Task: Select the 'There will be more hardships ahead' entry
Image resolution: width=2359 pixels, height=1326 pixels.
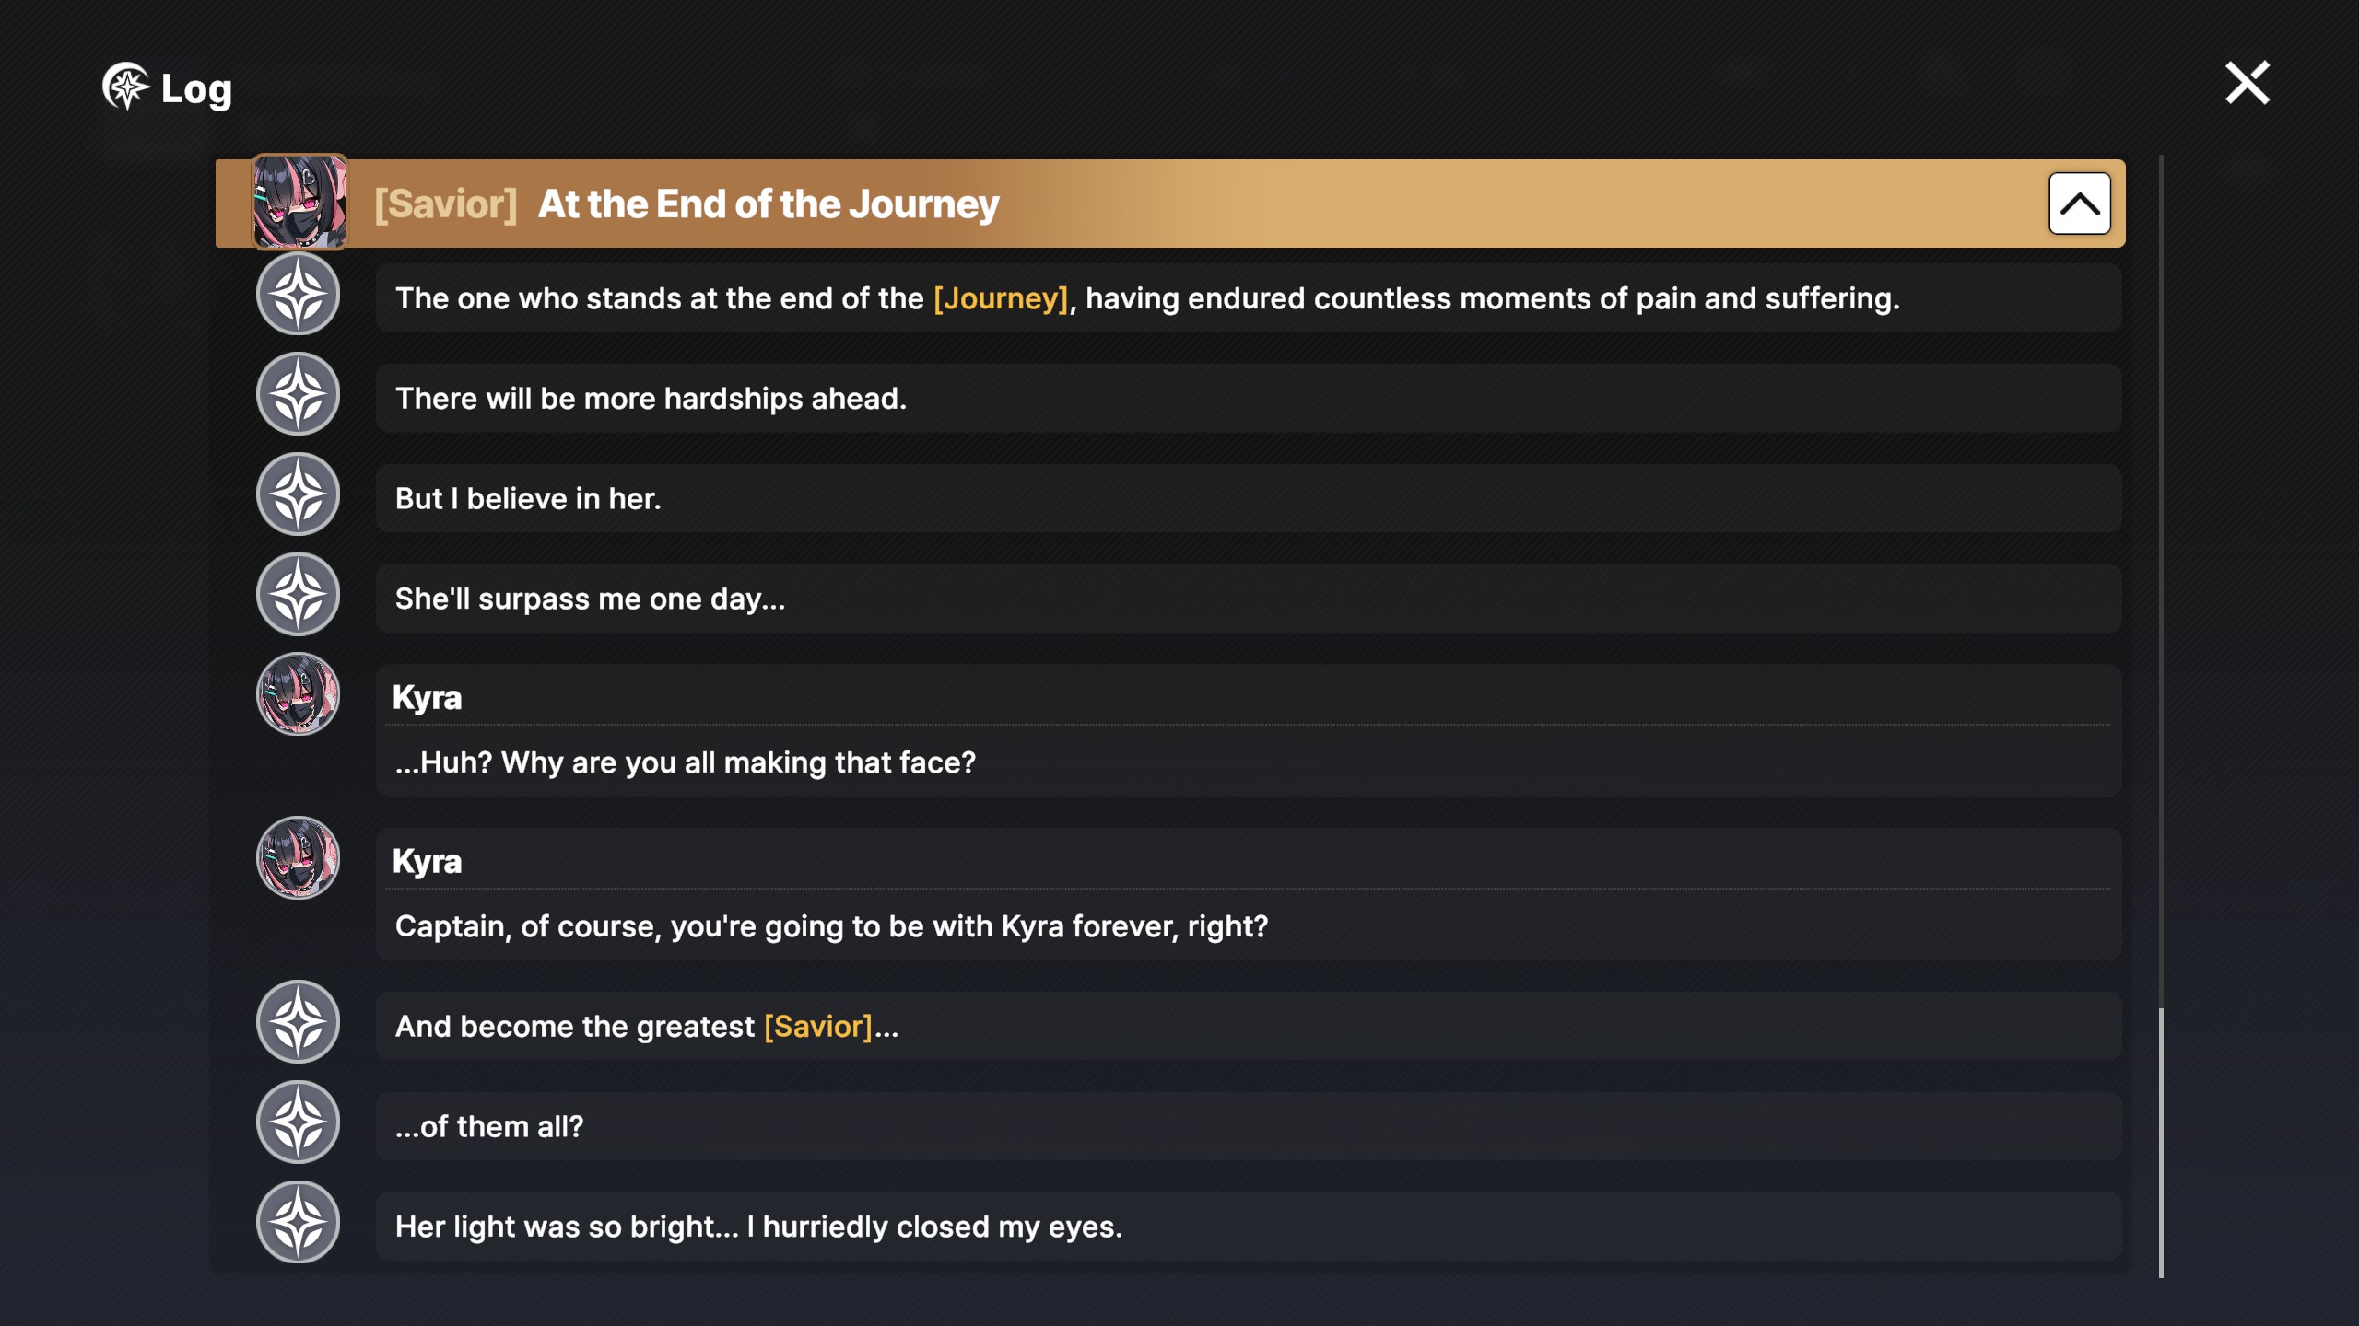Action: [x=1249, y=398]
